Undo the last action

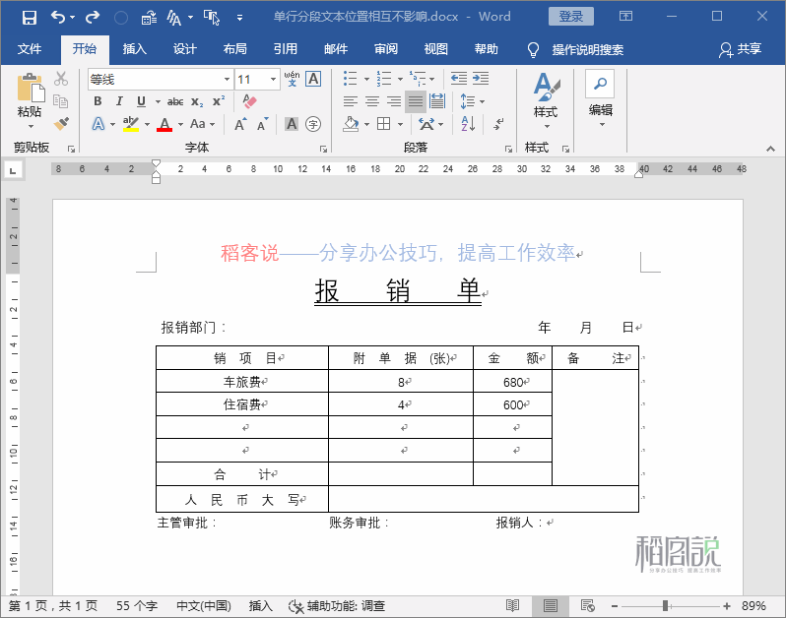[x=57, y=18]
